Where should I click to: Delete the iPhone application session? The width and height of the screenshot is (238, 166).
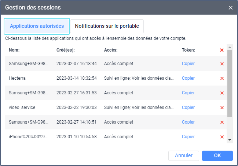click(x=222, y=137)
